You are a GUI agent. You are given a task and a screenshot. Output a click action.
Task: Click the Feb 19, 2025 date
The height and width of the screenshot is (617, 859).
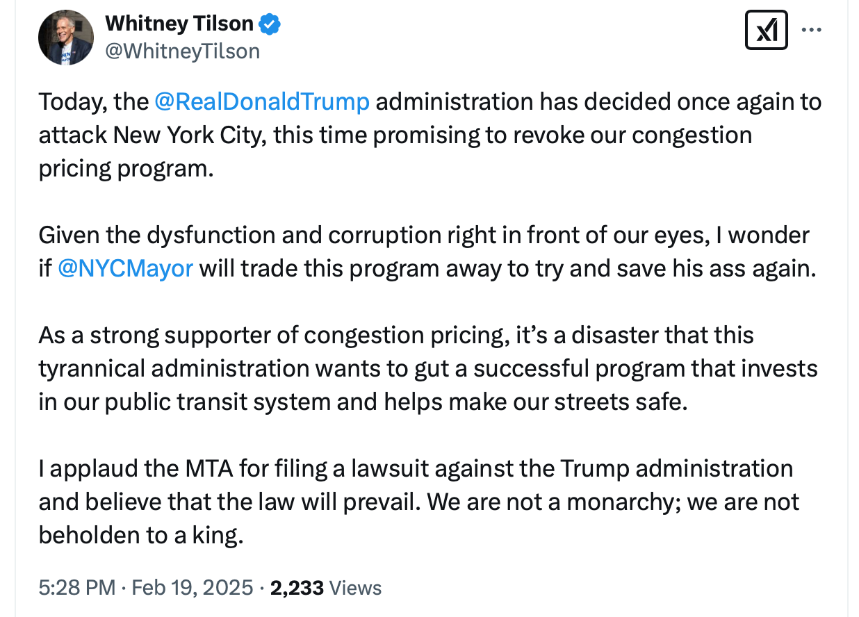(193, 588)
